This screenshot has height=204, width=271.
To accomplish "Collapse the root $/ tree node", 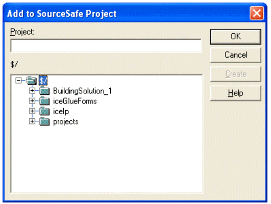I will tap(18, 80).
